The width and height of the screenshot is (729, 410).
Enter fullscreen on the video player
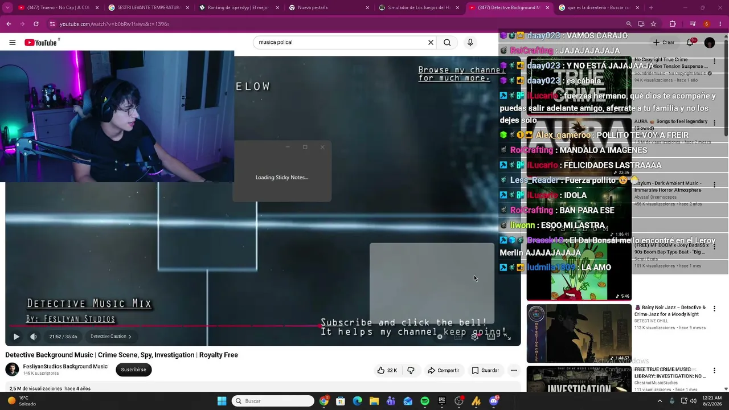point(507,337)
